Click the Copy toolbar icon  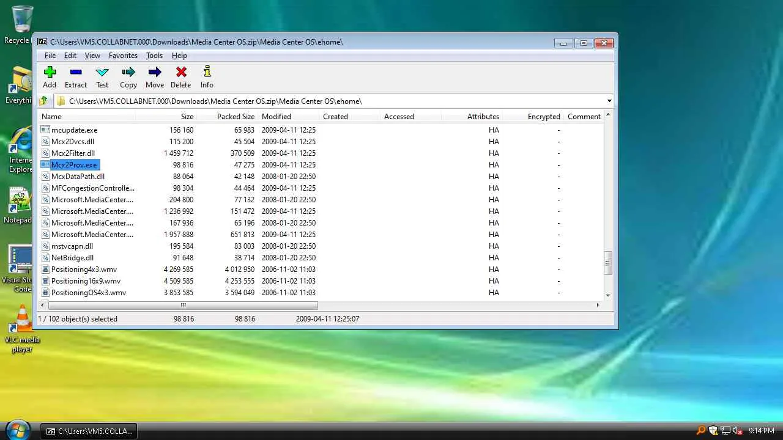tap(128, 73)
